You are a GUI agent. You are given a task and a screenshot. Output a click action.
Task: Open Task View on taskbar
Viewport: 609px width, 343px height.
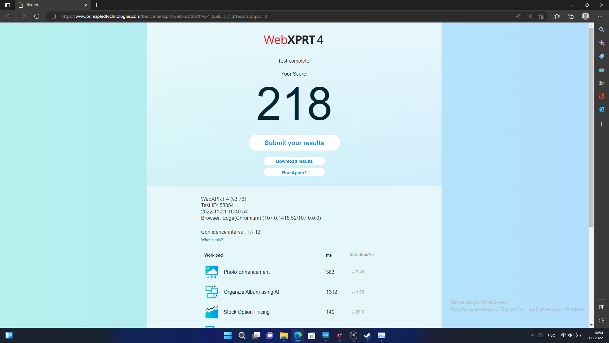click(256, 335)
